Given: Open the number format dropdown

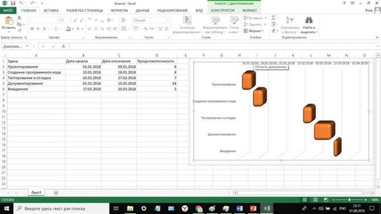Looking at the screenshot, I should pyautogui.click(x=167, y=21).
